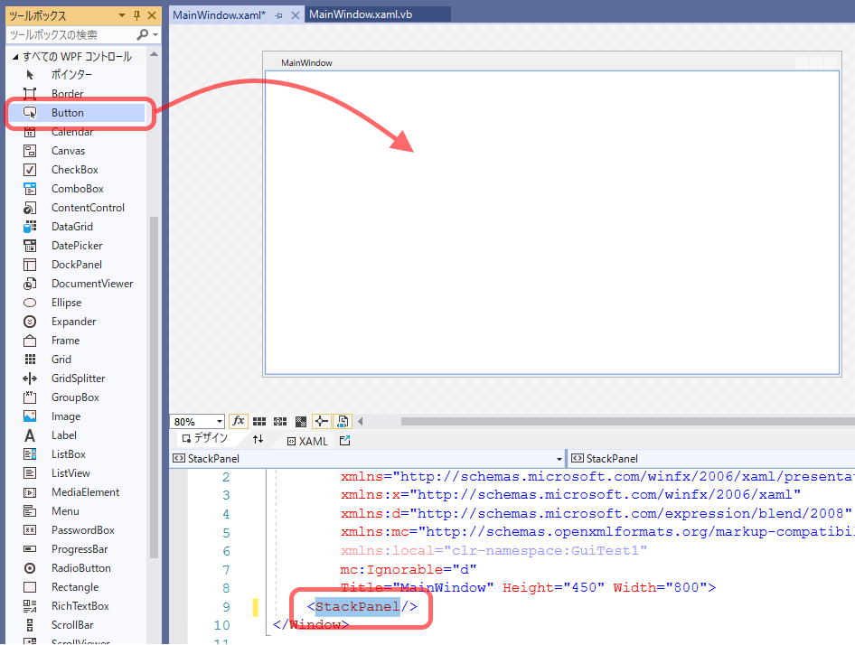Open toolbox window options dropdown arrow

click(x=122, y=15)
